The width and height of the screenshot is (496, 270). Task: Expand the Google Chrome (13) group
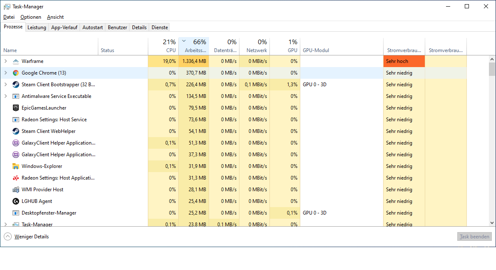pos(6,73)
